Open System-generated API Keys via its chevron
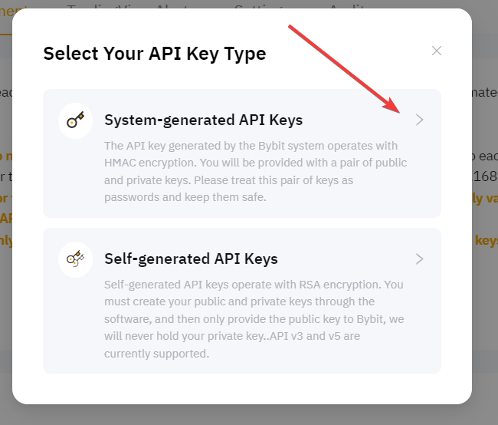Screen dimensions: 498x425 coord(419,120)
